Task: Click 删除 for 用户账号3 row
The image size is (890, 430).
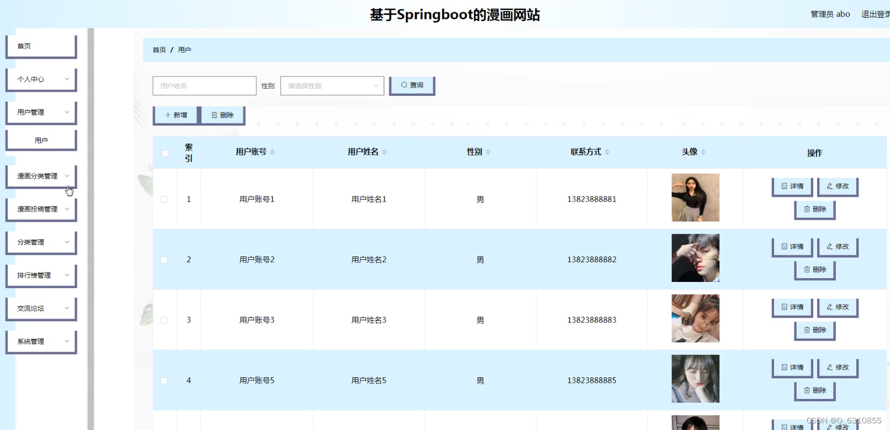Action: pos(815,330)
